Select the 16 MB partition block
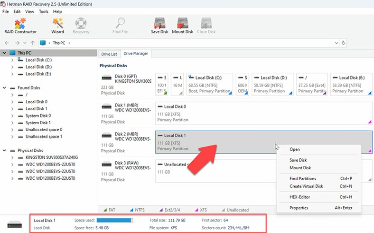Screen dimensions: 374x233 177,84
